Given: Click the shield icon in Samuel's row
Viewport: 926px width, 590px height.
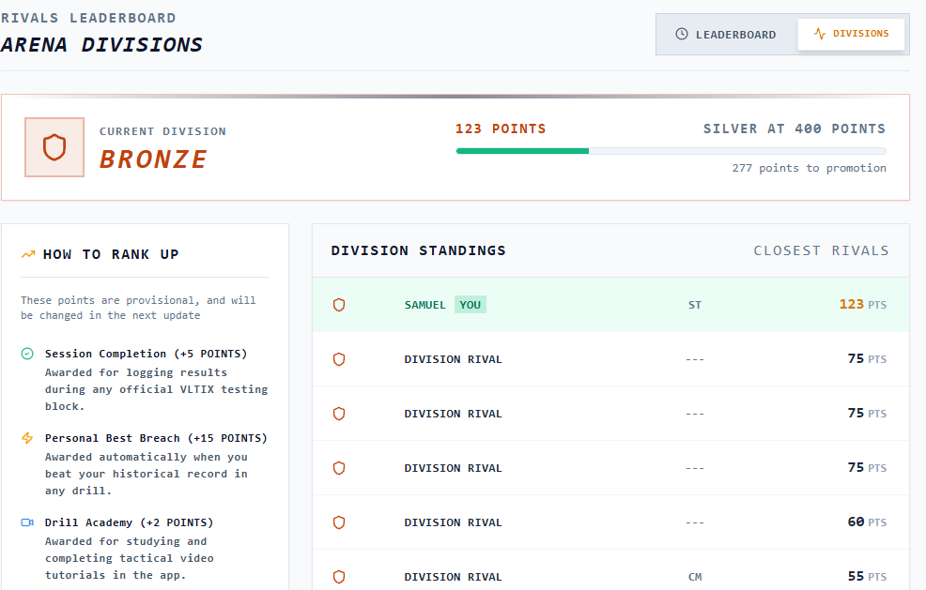Looking at the screenshot, I should 339,305.
